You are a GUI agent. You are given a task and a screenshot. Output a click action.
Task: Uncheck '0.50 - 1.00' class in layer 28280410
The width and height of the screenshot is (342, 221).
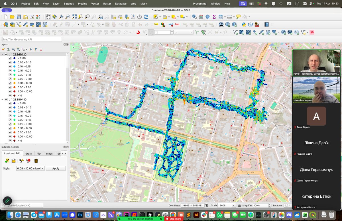[x=10, y=132]
